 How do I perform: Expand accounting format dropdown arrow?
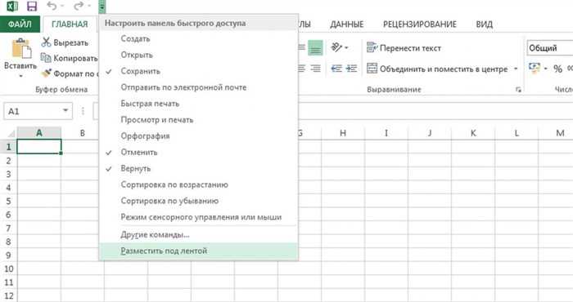point(546,69)
